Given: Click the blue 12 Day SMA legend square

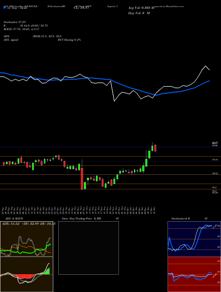Looking at the screenshot, I should 4,7.
